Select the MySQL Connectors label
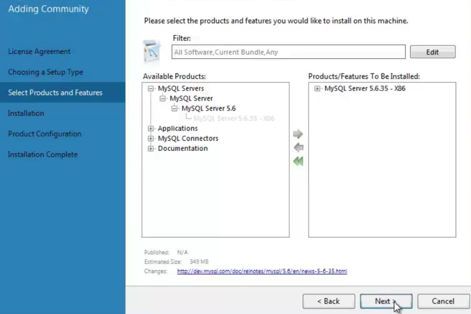Viewport: 471px width, 314px height. coord(188,138)
